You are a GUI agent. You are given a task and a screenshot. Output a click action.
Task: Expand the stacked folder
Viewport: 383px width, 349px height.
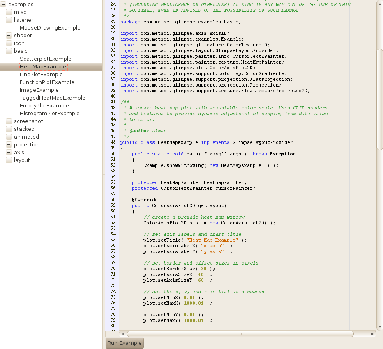click(x=9, y=129)
